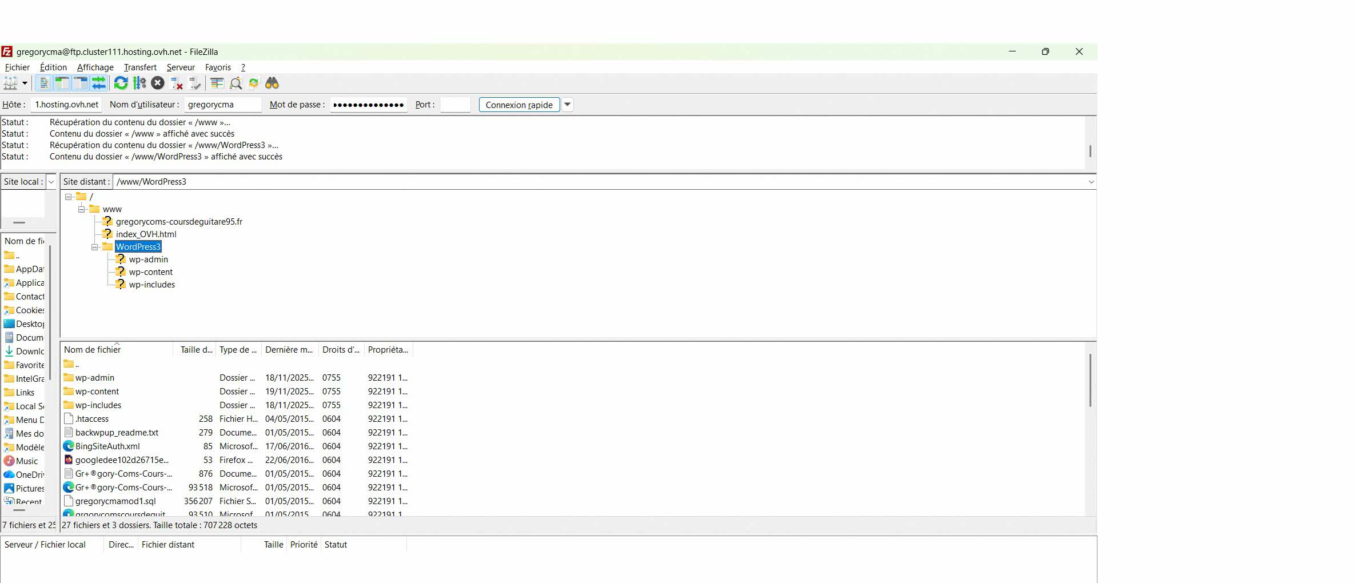
Task: Toggle the message log display
Action: (x=44, y=83)
